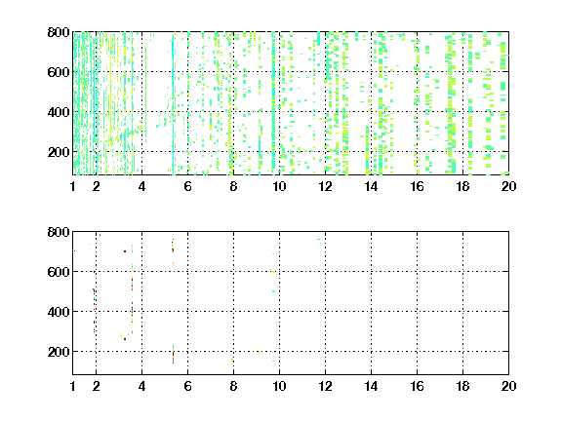
Task: Select the cyan dash near x=12 at top of bottom plot
Action: click(319, 239)
